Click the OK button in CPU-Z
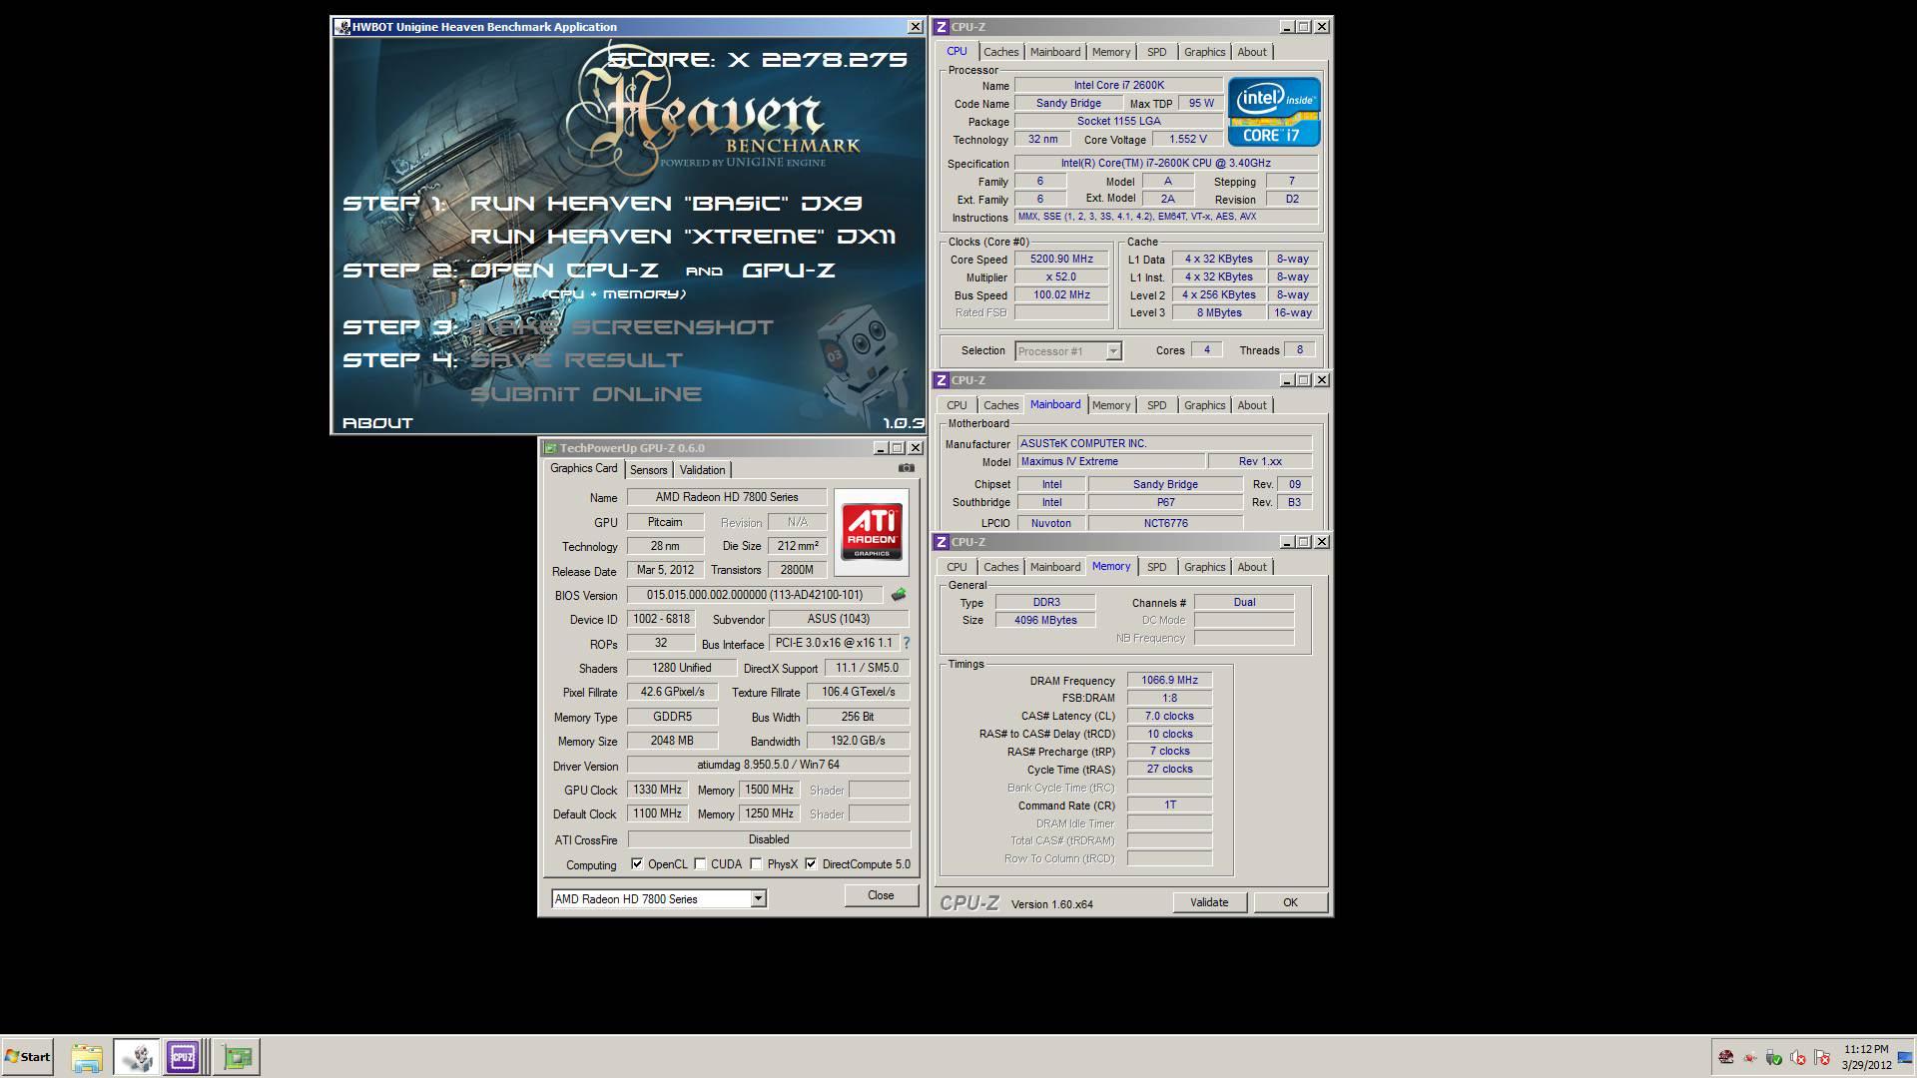This screenshot has height=1078, width=1917. pyautogui.click(x=1290, y=902)
